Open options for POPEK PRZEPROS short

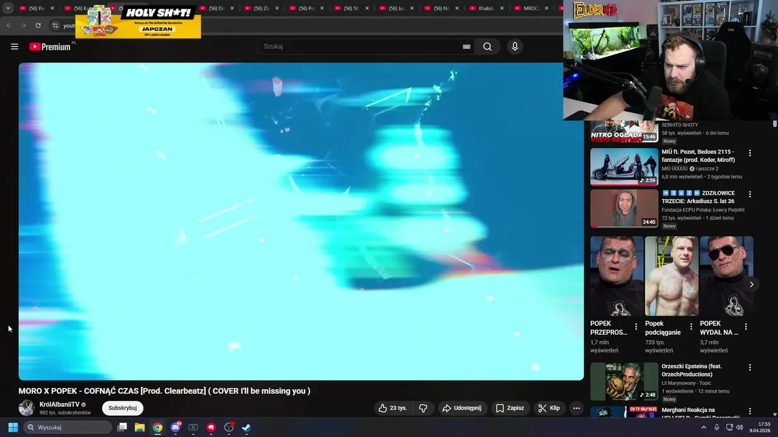click(636, 327)
